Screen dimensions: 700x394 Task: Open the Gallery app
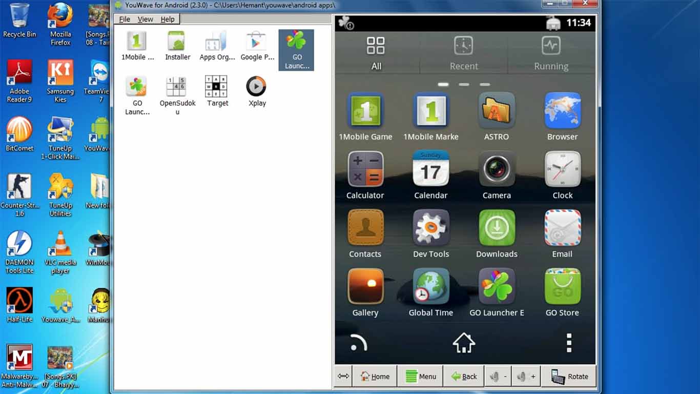(x=365, y=292)
